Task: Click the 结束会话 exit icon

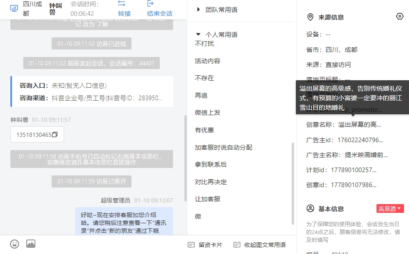Action: 150,3
